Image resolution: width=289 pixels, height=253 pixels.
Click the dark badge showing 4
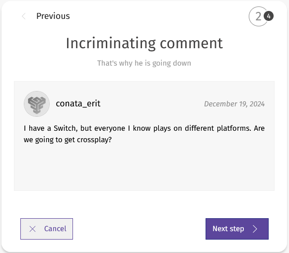269,16
